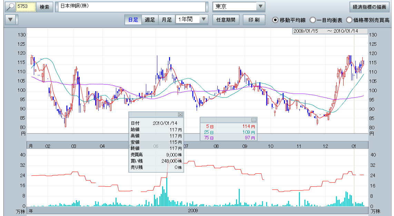Expand the down-arrow panel below the search box
The height and width of the screenshot is (216, 394).
11,20
